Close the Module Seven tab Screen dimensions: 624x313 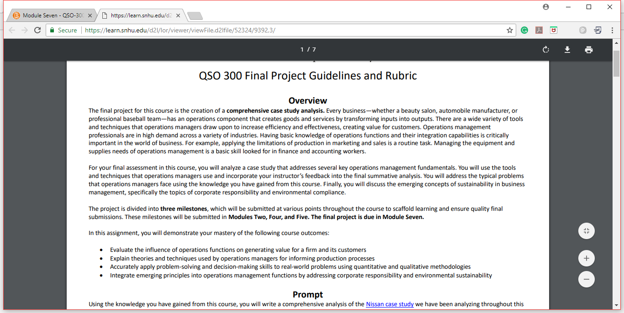90,16
